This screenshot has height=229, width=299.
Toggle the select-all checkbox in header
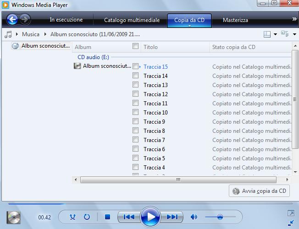tap(135, 46)
